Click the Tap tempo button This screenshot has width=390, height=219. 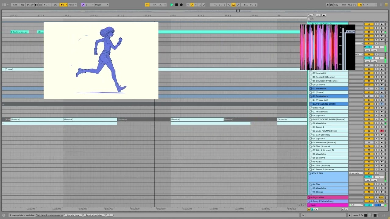point(23,5)
